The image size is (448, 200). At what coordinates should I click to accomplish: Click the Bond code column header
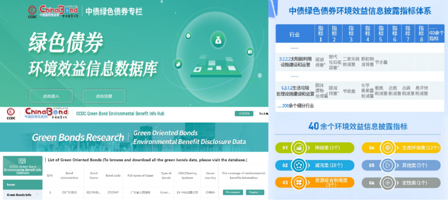113,176
